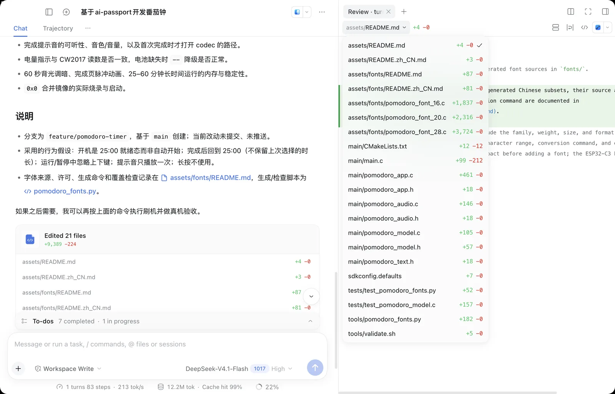
Task: Open the more options ellipsis beside the title
Action: tap(322, 12)
